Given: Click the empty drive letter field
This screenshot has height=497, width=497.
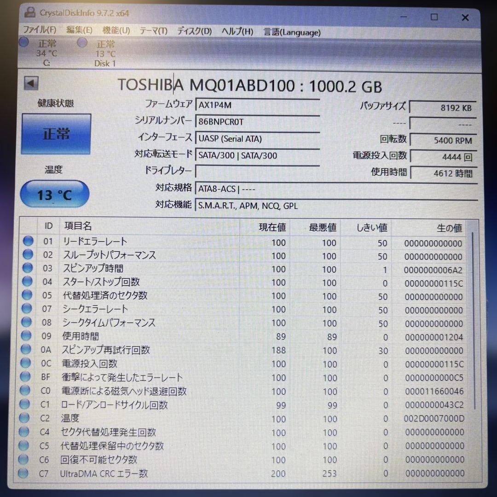Looking at the screenshot, I should coord(258,172).
